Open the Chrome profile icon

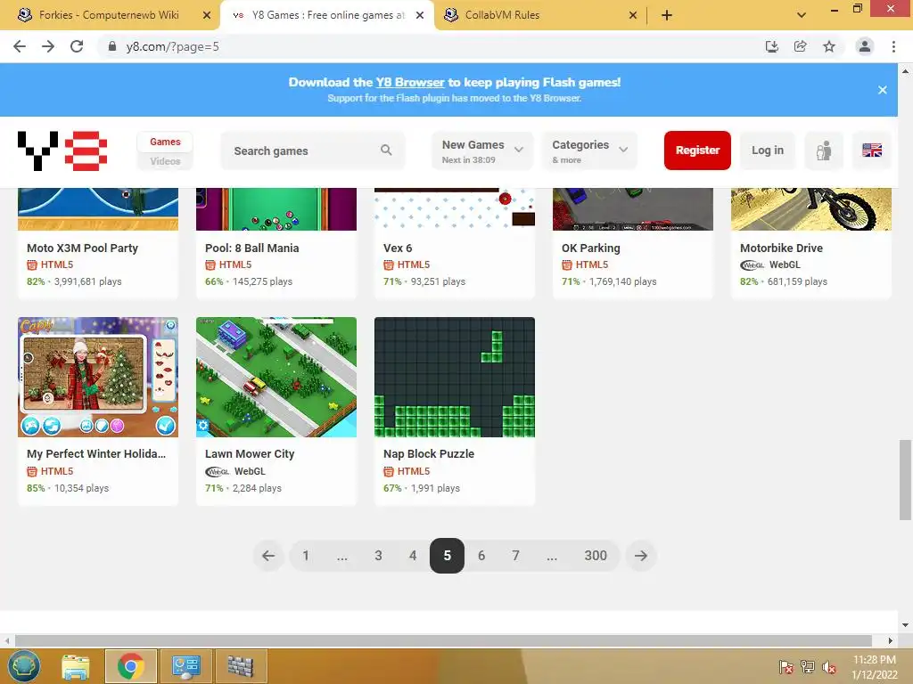tap(864, 46)
